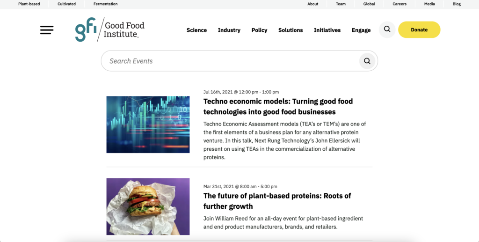
Task: Click the GFI Good Food Institute logo
Action: pos(110,29)
